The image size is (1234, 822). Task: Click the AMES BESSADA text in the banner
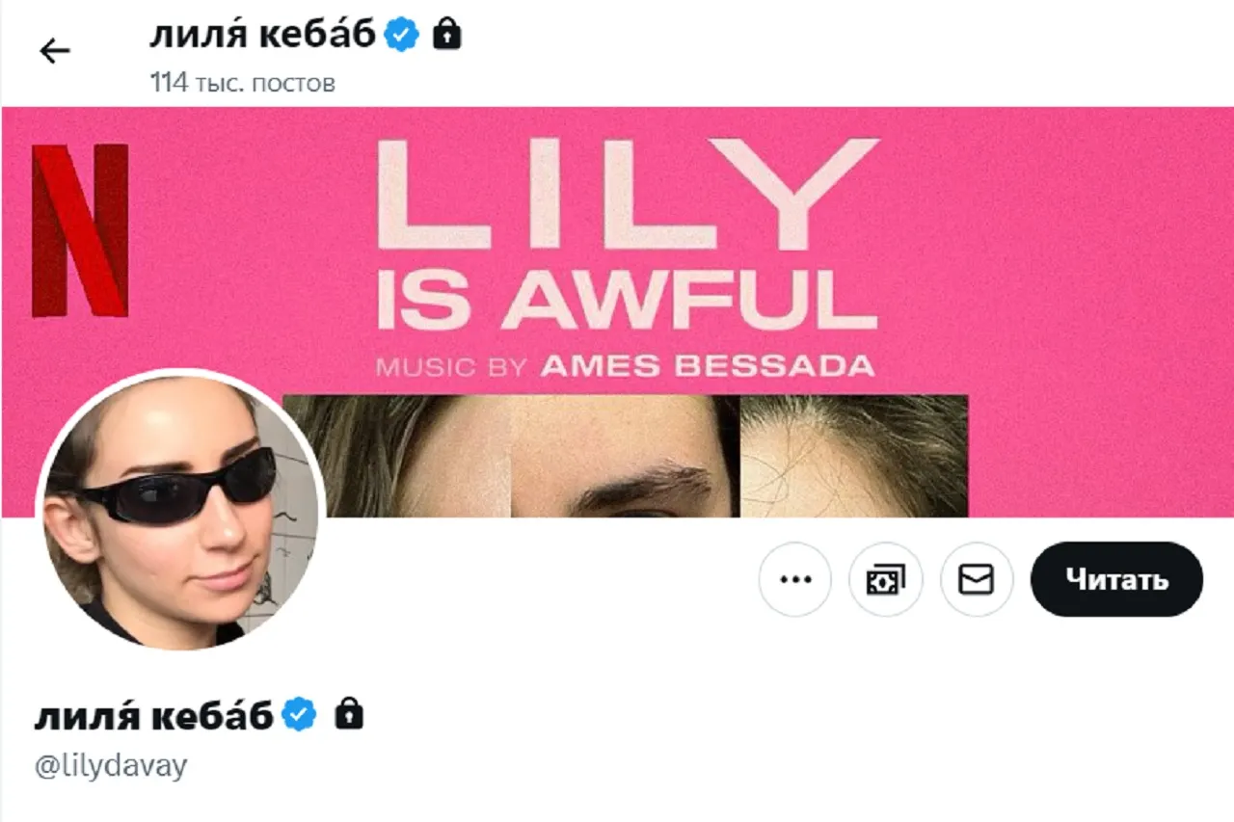(709, 365)
